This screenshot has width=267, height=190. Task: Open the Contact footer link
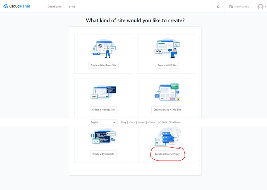pos(152,123)
